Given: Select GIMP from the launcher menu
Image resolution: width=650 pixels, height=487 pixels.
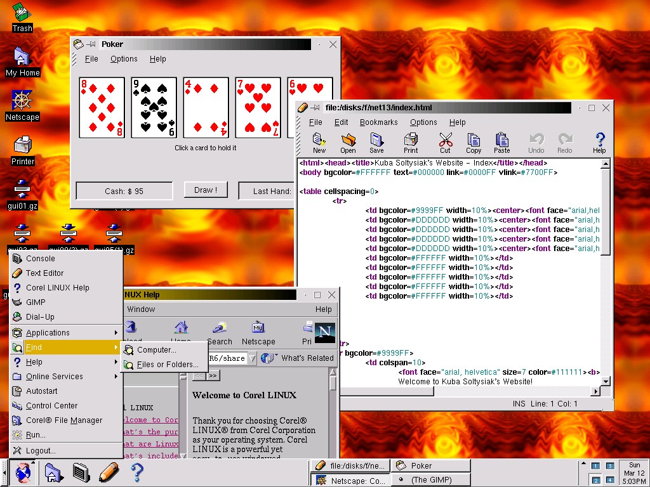Looking at the screenshot, I should [x=66, y=302].
